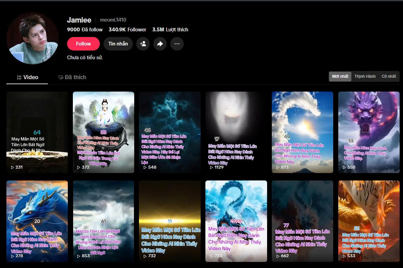Sort videos by Cũ nhất

tap(388, 76)
